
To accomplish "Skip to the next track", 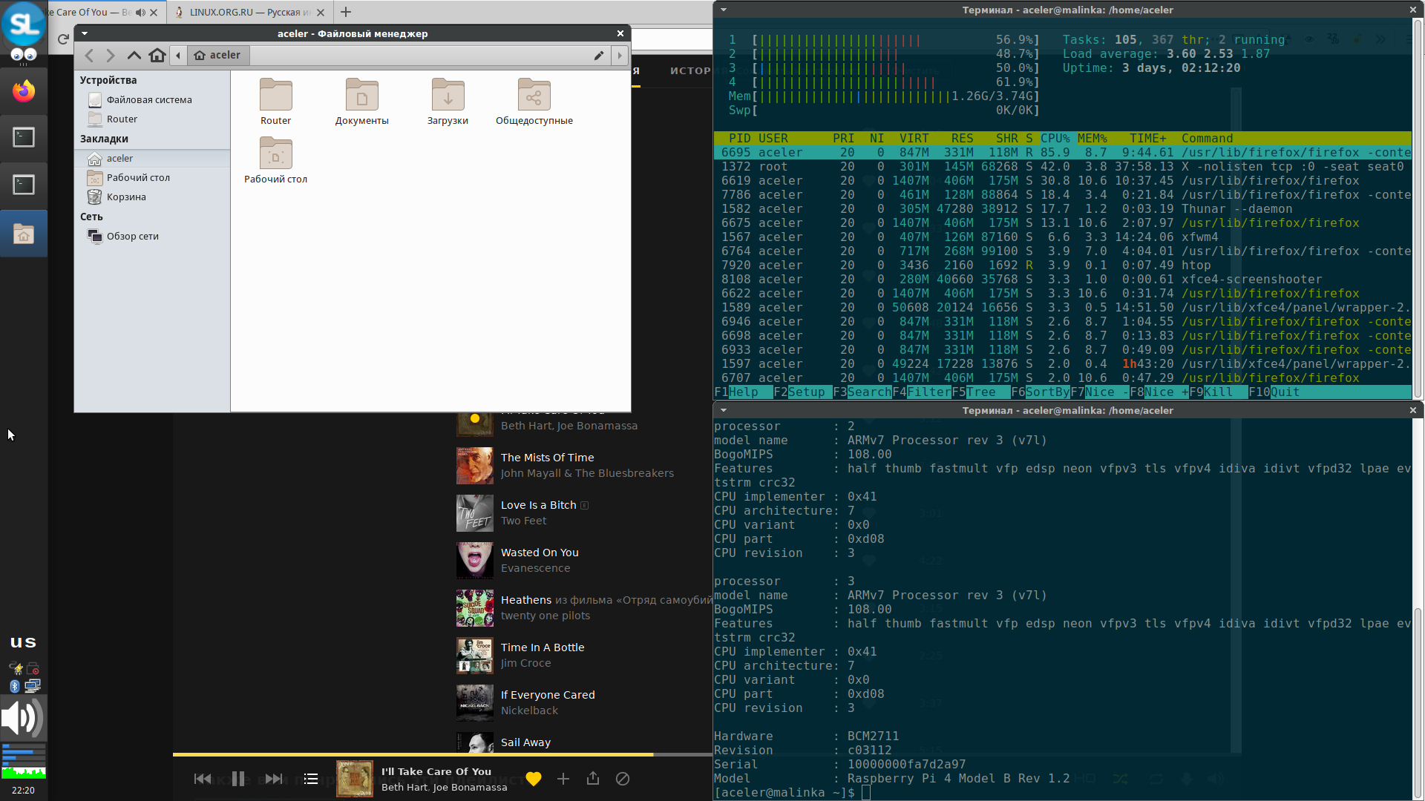I will [274, 779].
